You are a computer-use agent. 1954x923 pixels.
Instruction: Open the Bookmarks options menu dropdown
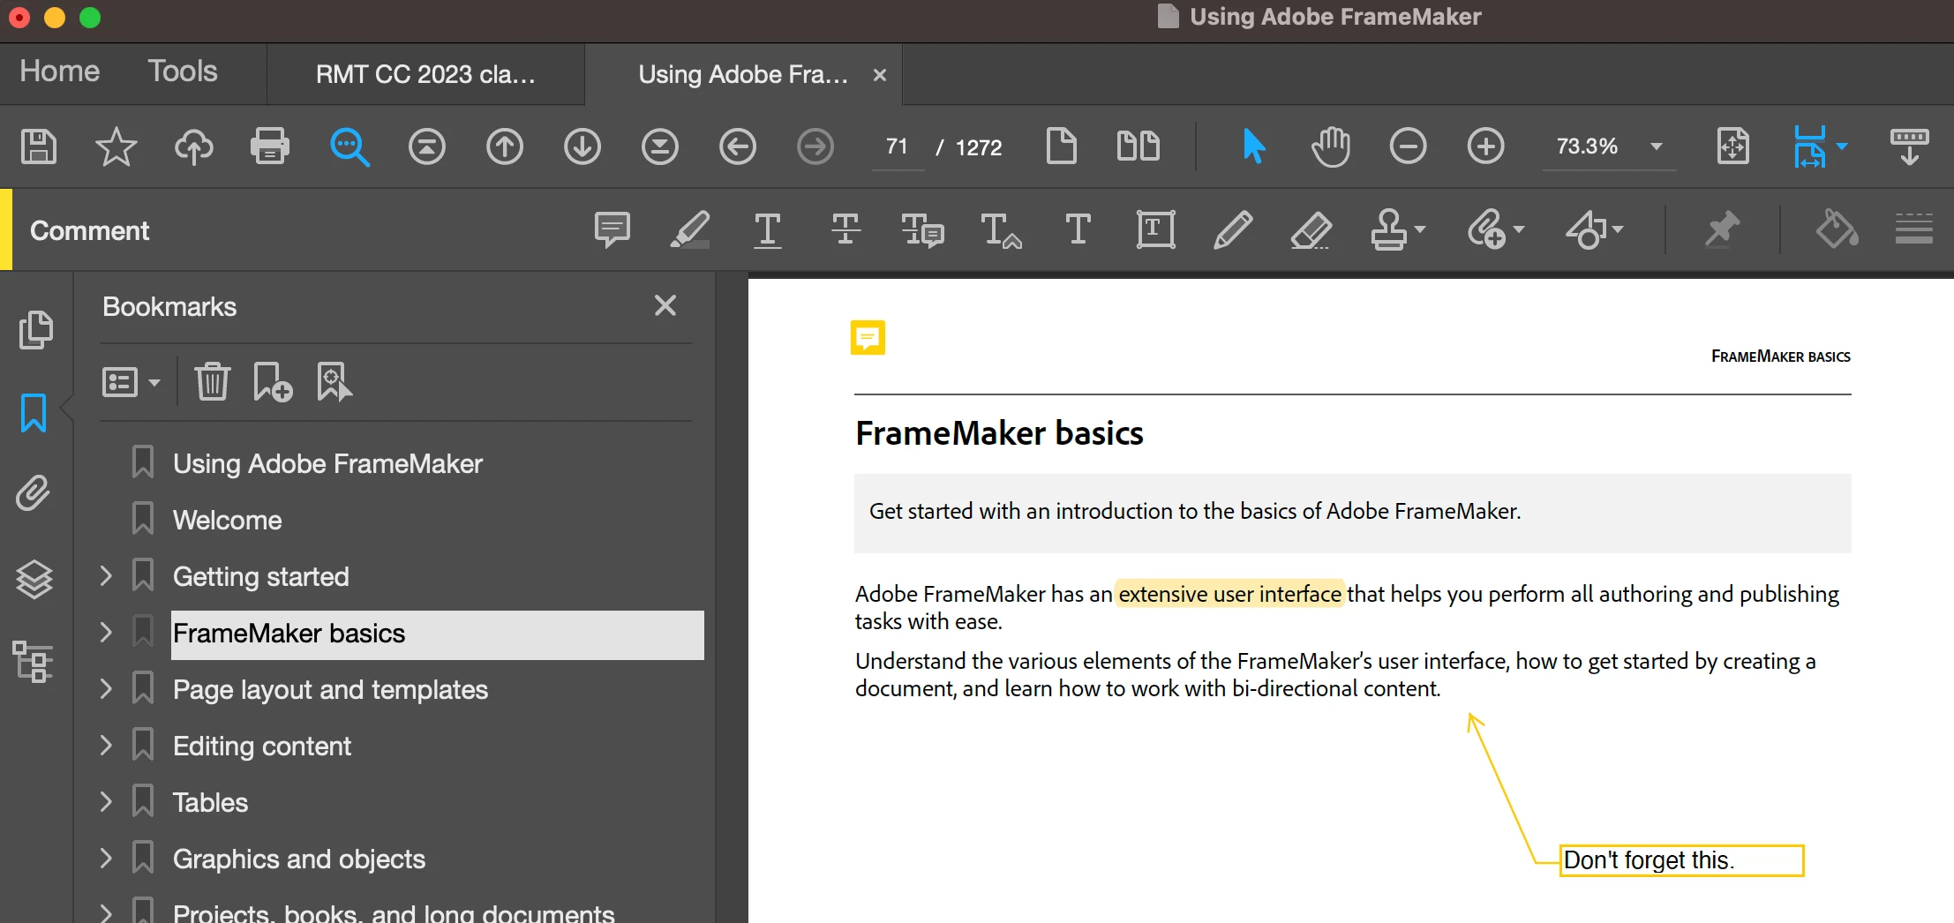click(x=131, y=382)
